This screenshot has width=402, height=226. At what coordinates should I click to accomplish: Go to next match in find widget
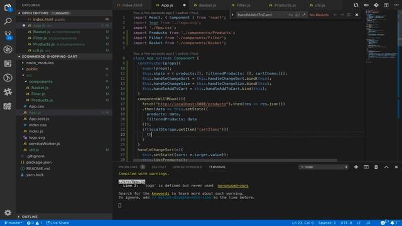pos(342,15)
